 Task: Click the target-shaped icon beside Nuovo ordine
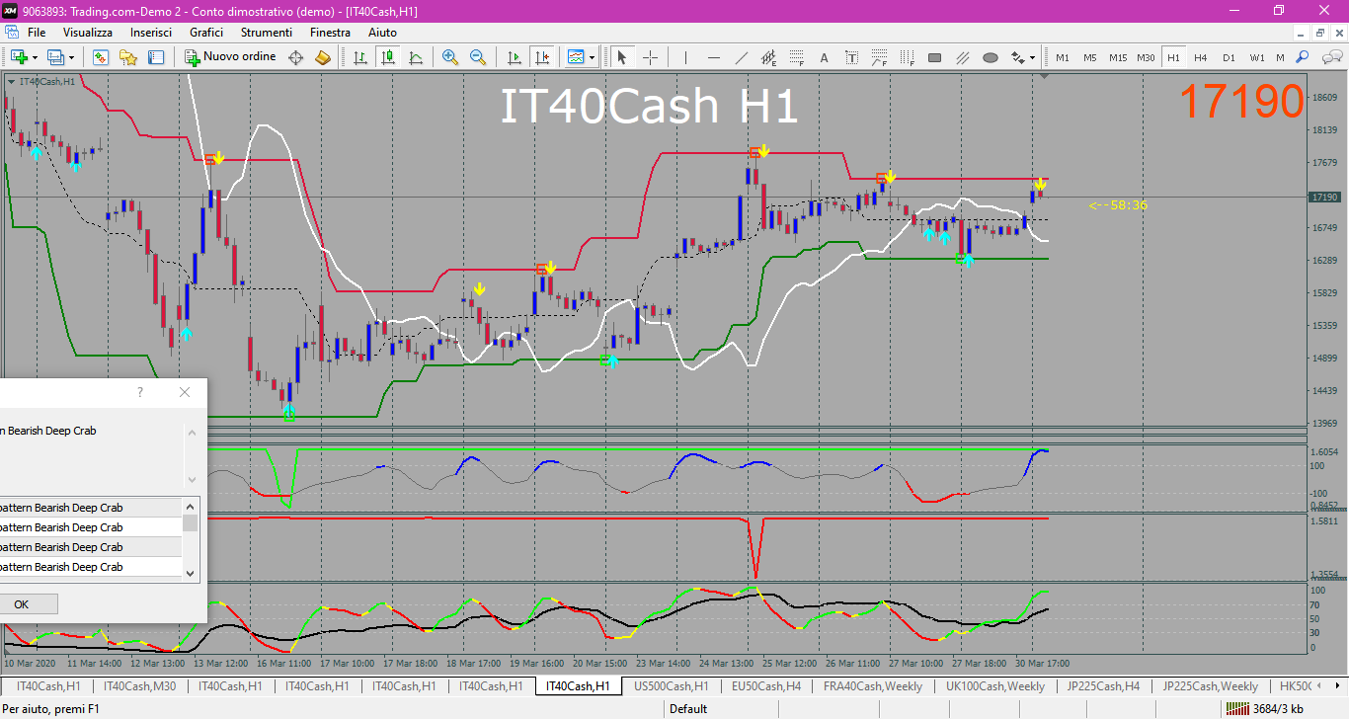tap(295, 57)
